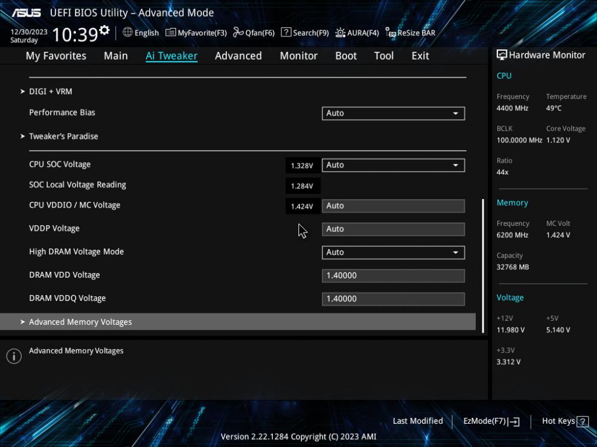Click the Hot Keys button label

pyautogui.click(x=558, y=421)
